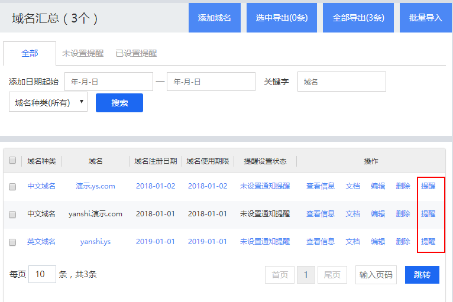
Task: Click the 添加域名 button
Action: point(214,18)
